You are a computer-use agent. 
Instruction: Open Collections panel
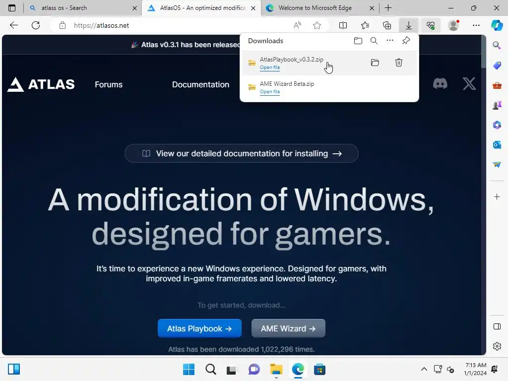click(x=387, y=25)
